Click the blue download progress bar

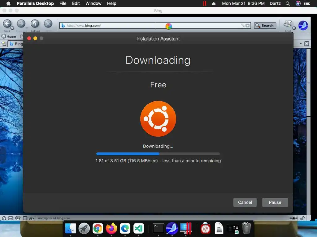158,154
